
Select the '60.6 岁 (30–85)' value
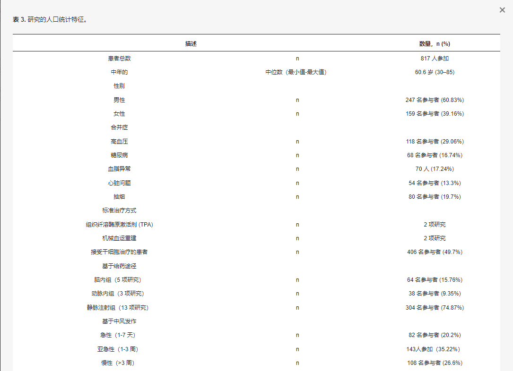pos(434,72)
